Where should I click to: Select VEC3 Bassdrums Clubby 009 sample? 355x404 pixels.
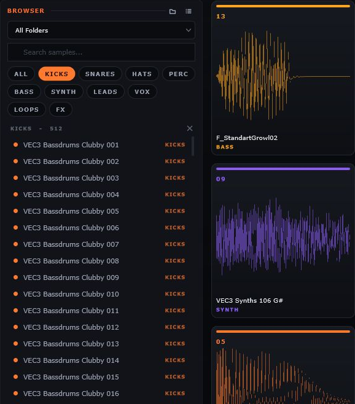pyautogui.click(x=99, y=278)
